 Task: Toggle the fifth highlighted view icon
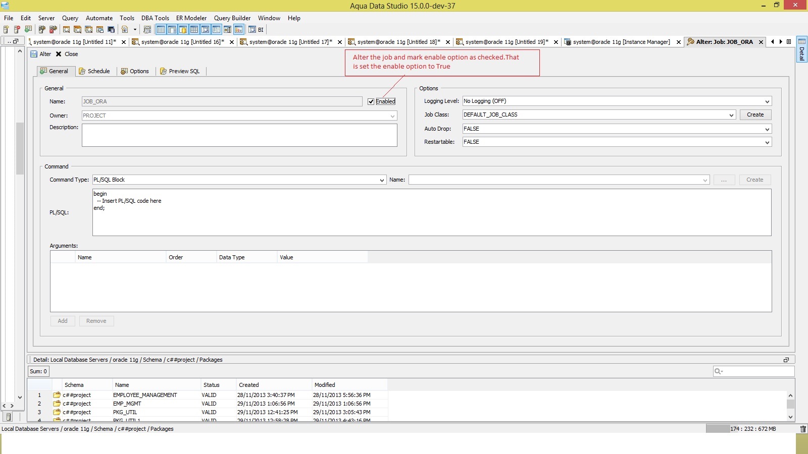click(206, 30)
